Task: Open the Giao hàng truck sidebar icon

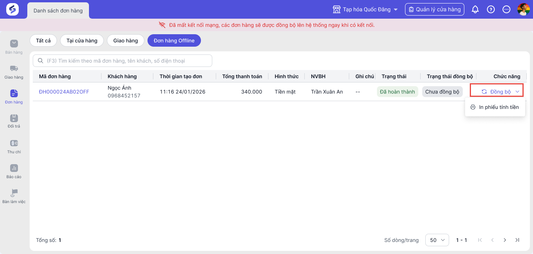Action: coord(14,68)
